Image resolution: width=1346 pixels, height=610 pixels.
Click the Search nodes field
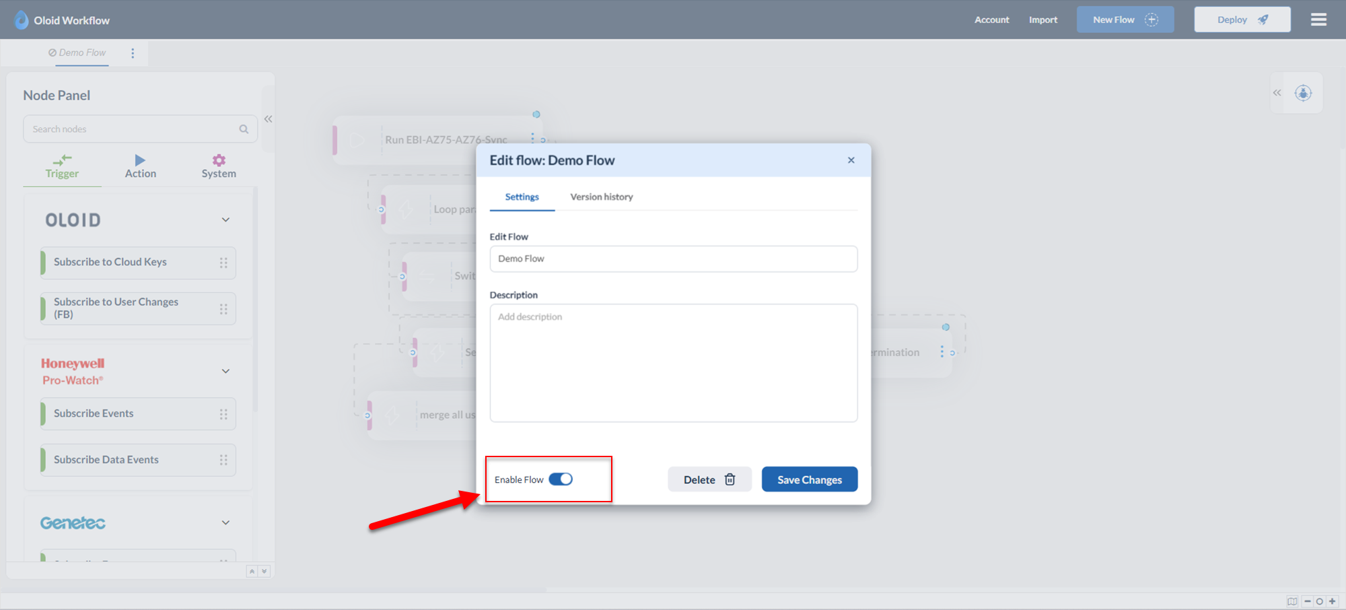click(x=141, y=129)
